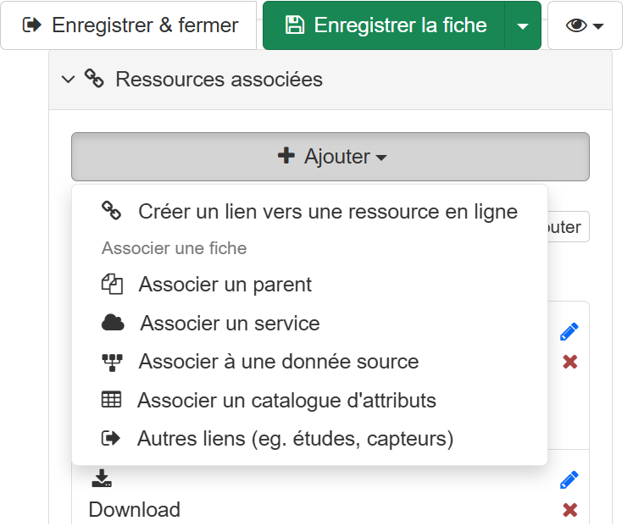Choose "Créer un lien vers une ressource en ligne"
Image resolution: width=644 pixels, height=532 pixels.
pyautogui.click(x=327, y=212)
